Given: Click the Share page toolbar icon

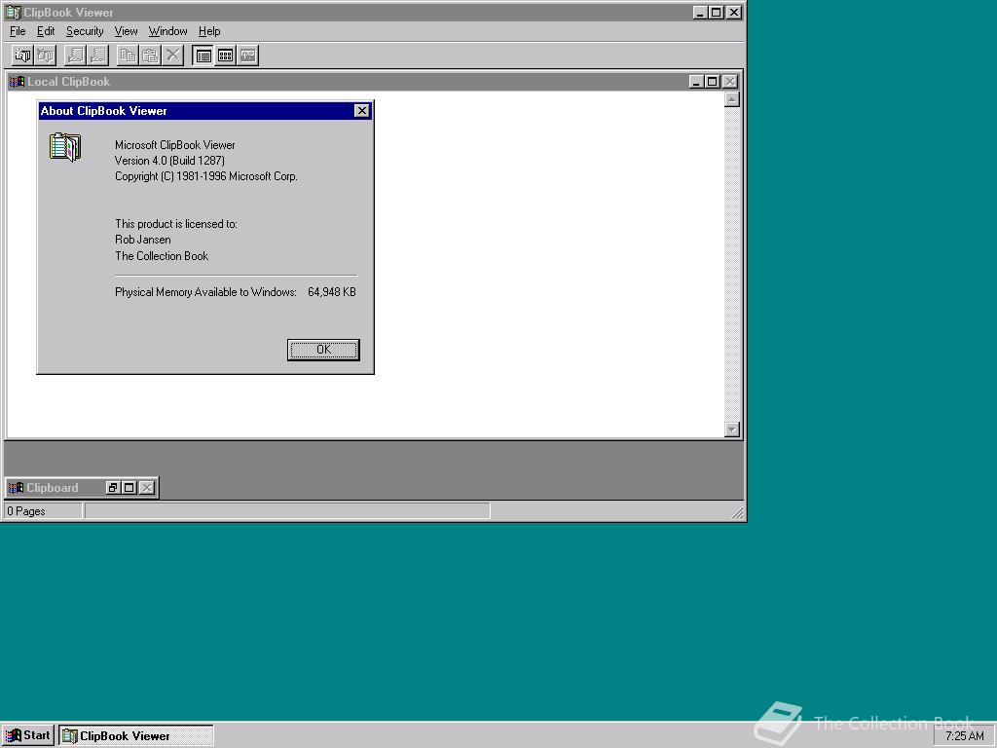Looking at the screenshot, I should pos(75,56).
